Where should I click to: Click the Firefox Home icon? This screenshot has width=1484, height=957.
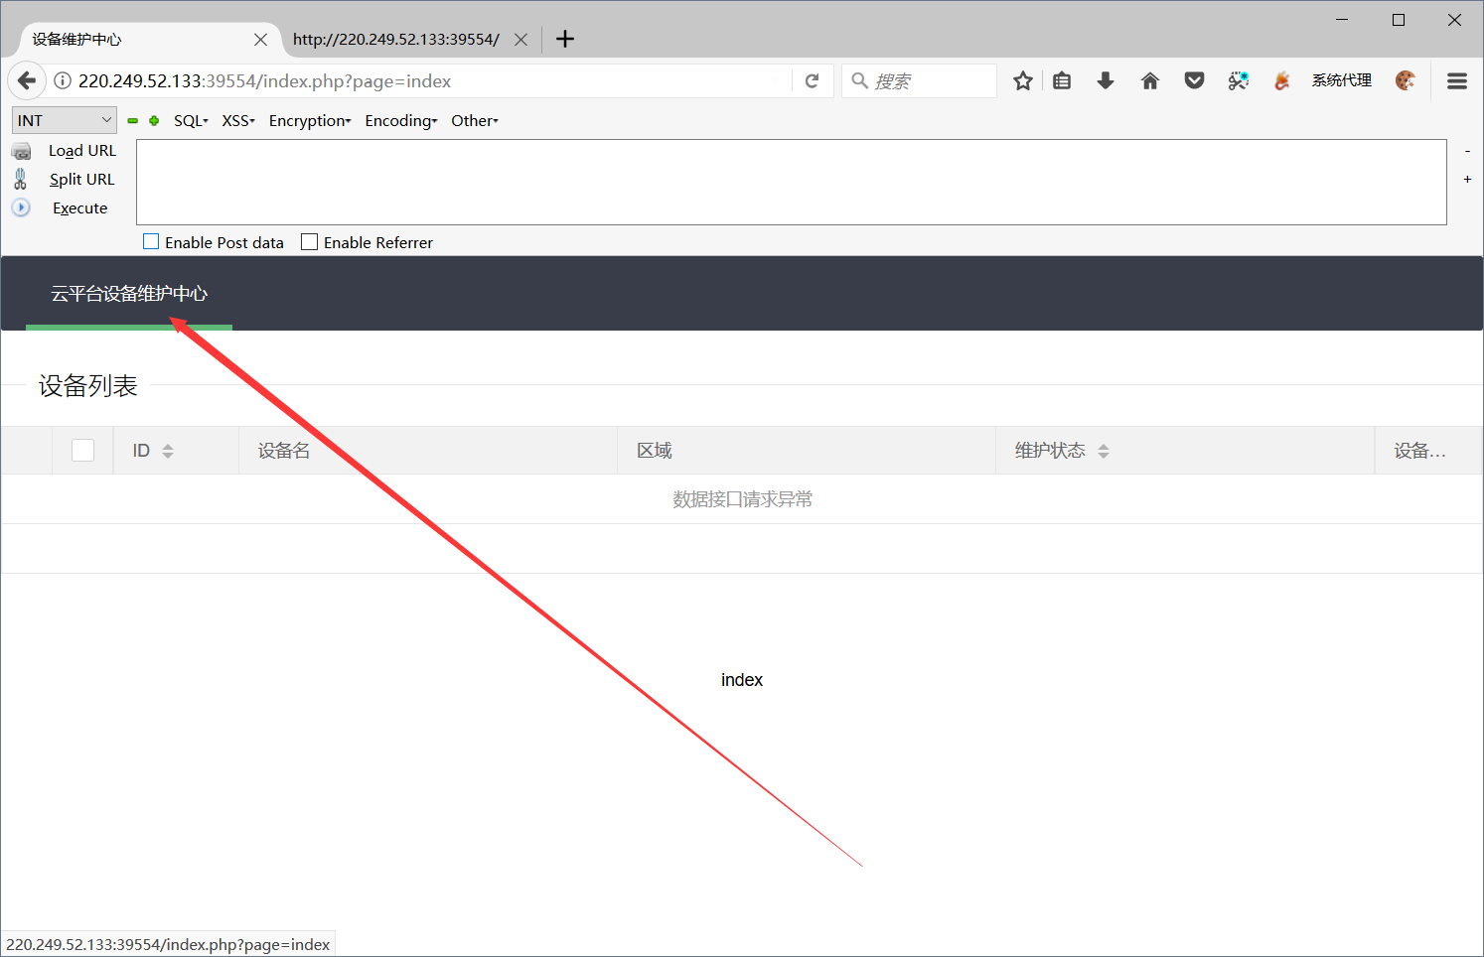point(1149,80)
